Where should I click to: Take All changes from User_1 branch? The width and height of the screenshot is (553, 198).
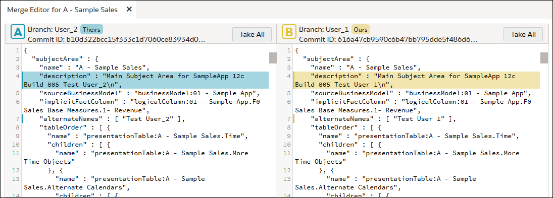(x=523, y=34)
